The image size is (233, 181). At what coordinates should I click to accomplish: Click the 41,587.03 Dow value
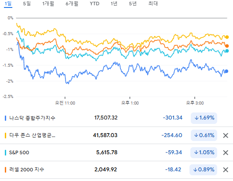click(x=105, y=135)
